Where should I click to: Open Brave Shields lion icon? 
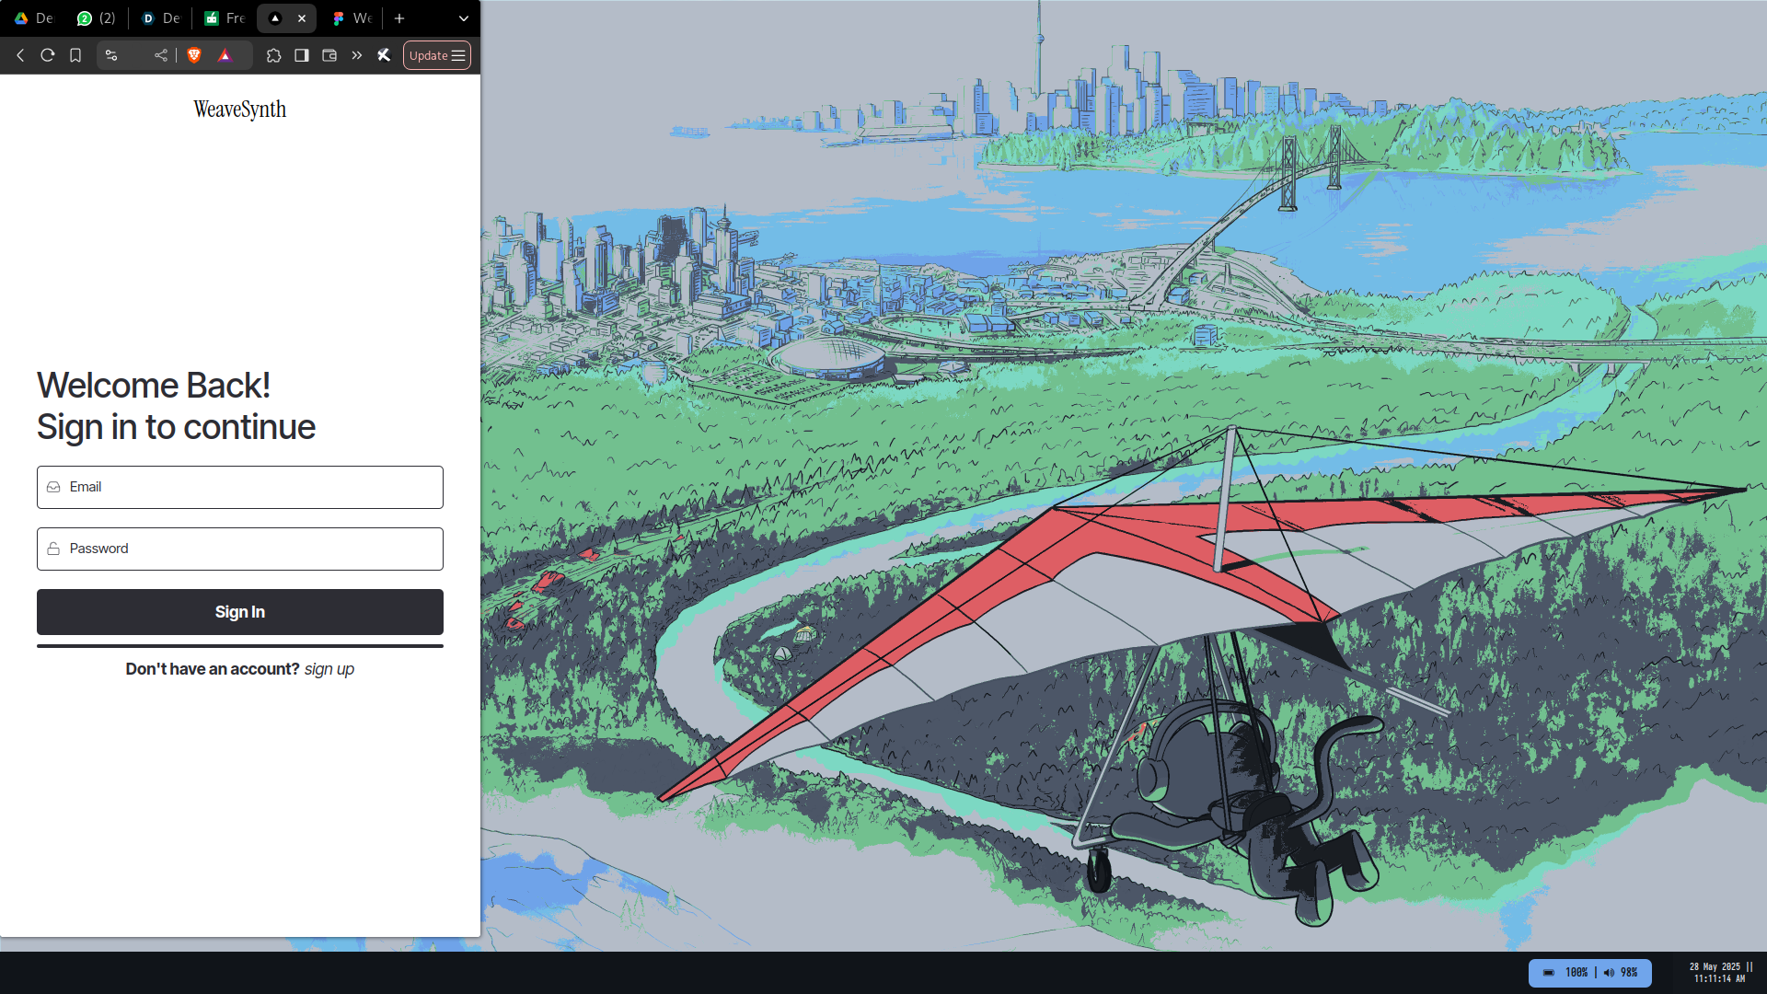(194, 55)
